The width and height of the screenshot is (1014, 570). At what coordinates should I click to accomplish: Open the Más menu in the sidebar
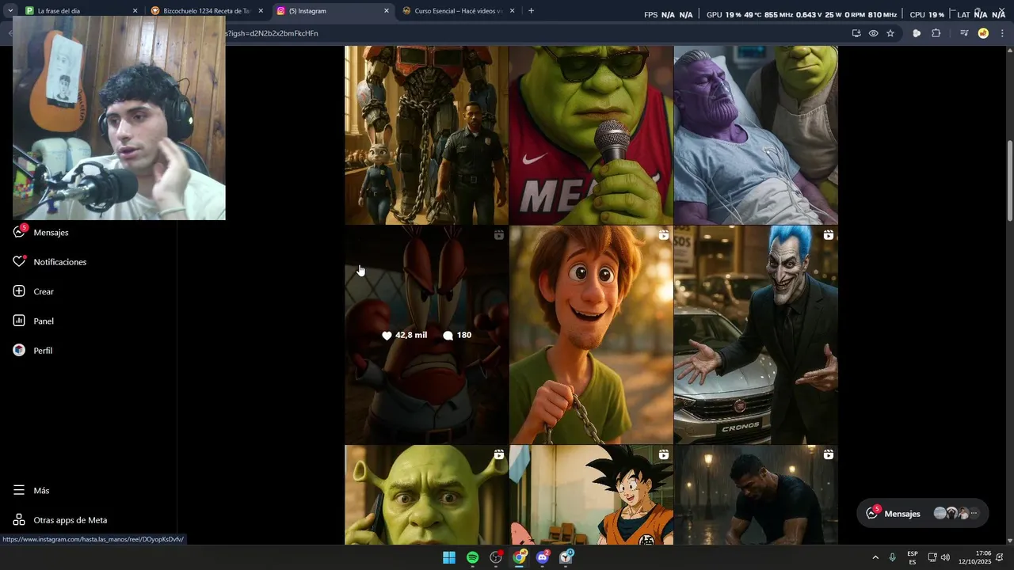[x=41, y=491]
